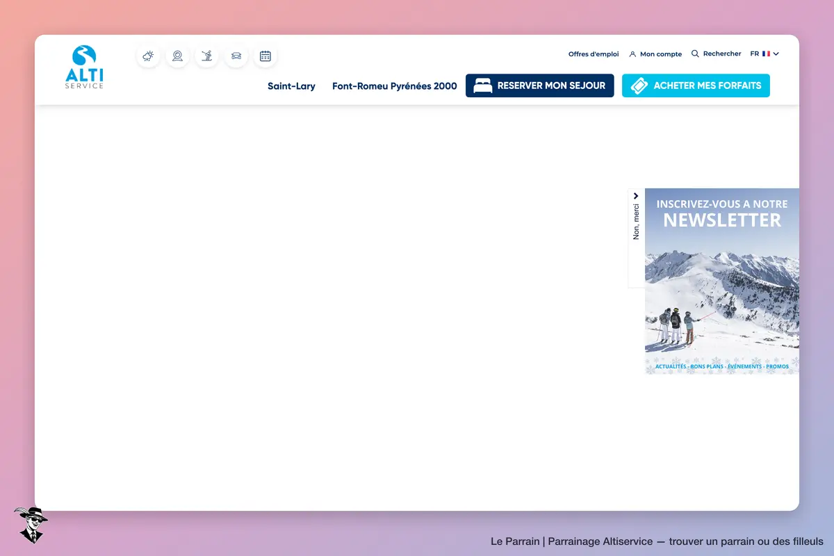Click the car road access icon
The width and height of the screenshot is (834, 556).
[x=236, y=56]
